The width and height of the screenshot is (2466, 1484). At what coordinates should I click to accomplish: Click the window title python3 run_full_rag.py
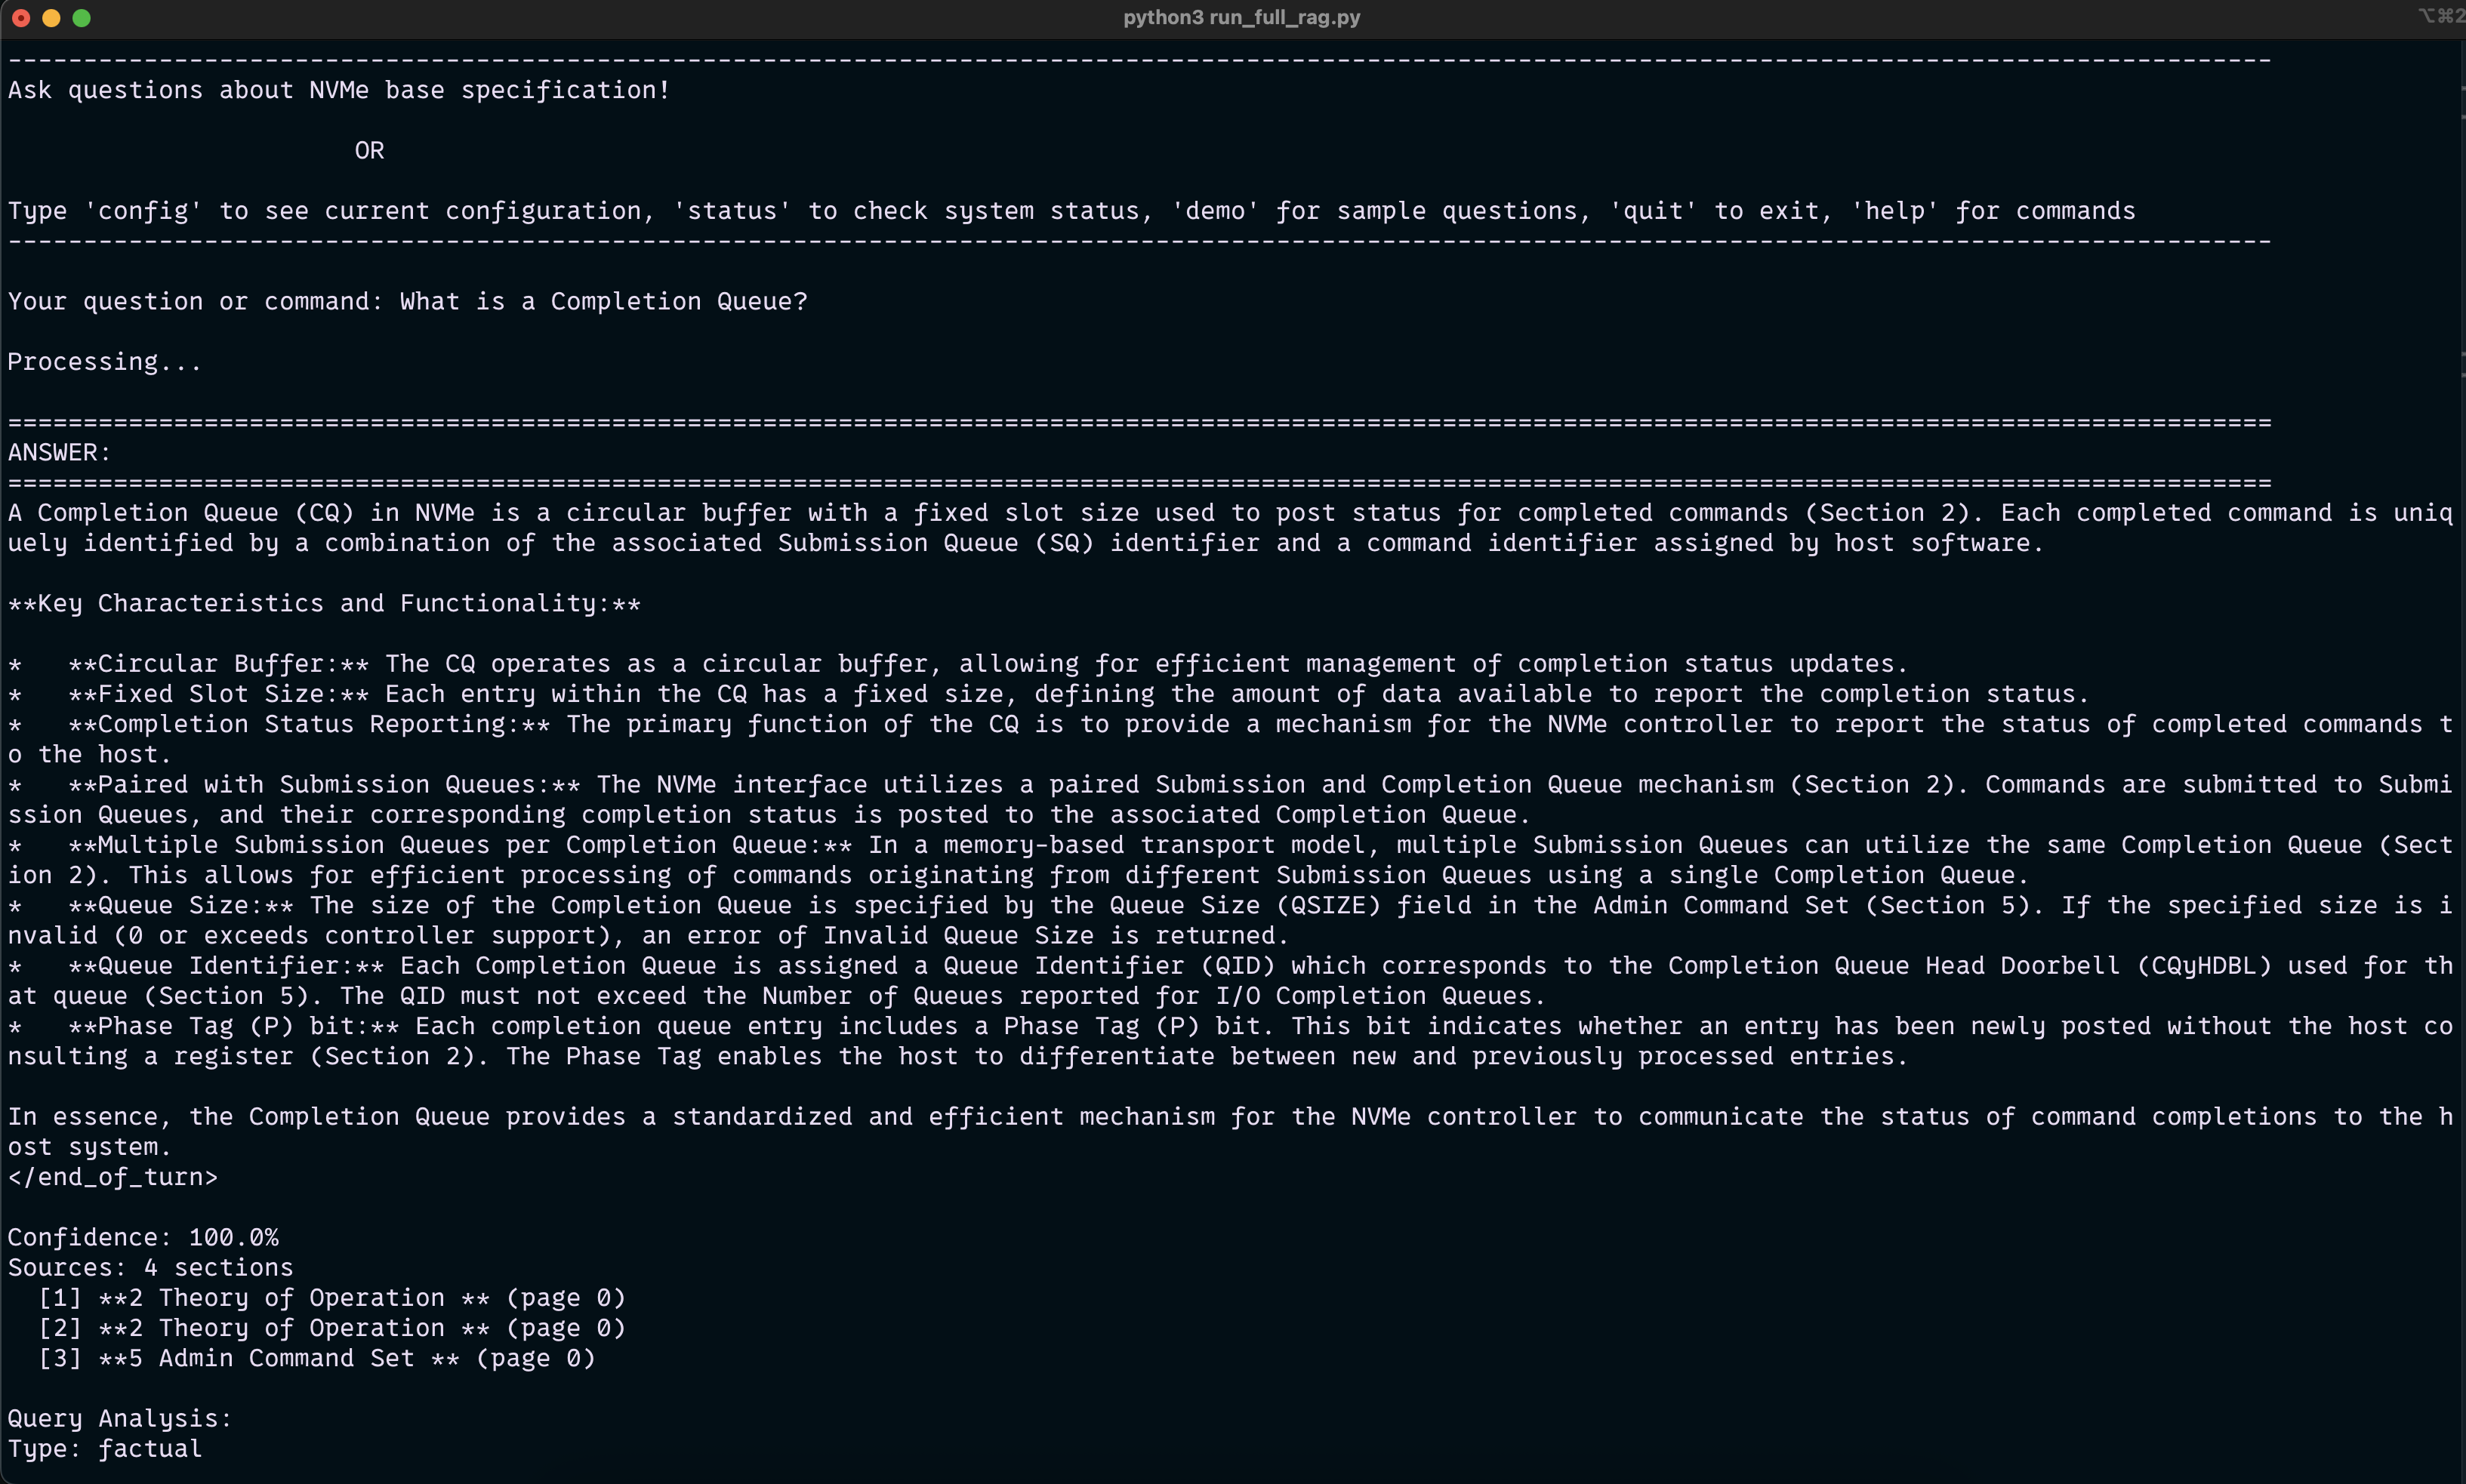coord(1241,17)
